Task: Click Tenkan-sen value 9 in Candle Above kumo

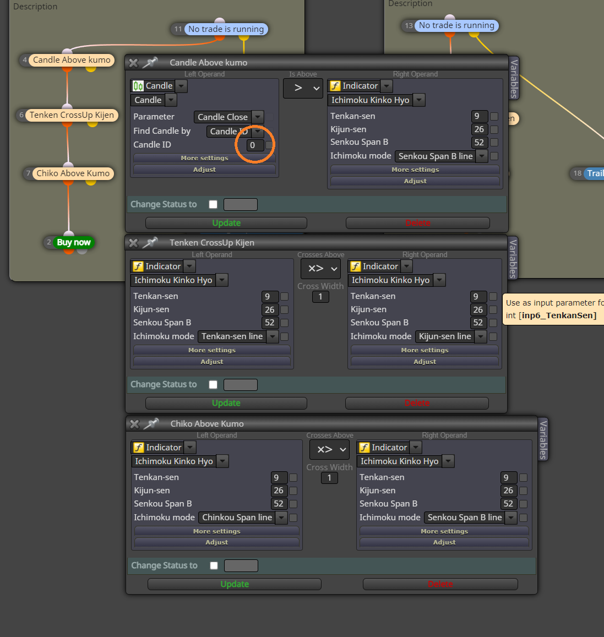Action: [480, 117]
